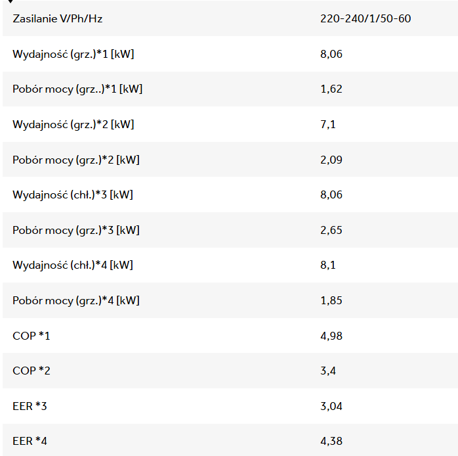Click the Pobór mocy (grz.)*3 [kW] label
The height and width of the screenshot is (456, 458).
pos(76,230)
